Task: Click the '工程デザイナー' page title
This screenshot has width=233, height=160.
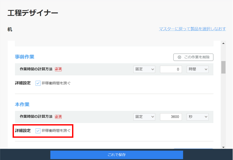Action: tap(33, 13)
